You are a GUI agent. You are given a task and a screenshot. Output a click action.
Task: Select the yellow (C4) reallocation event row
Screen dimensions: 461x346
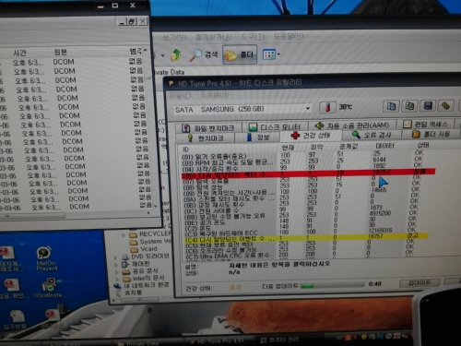[306, 238]
